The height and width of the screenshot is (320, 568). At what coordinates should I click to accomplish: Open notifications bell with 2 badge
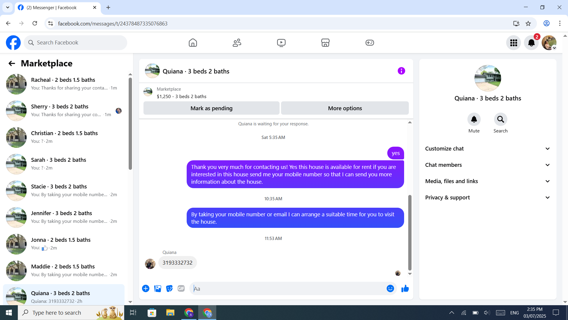coord(531,43)
